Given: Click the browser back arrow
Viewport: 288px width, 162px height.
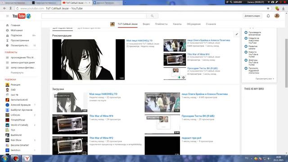Looking at the screenshot, I should click(4, 8).
